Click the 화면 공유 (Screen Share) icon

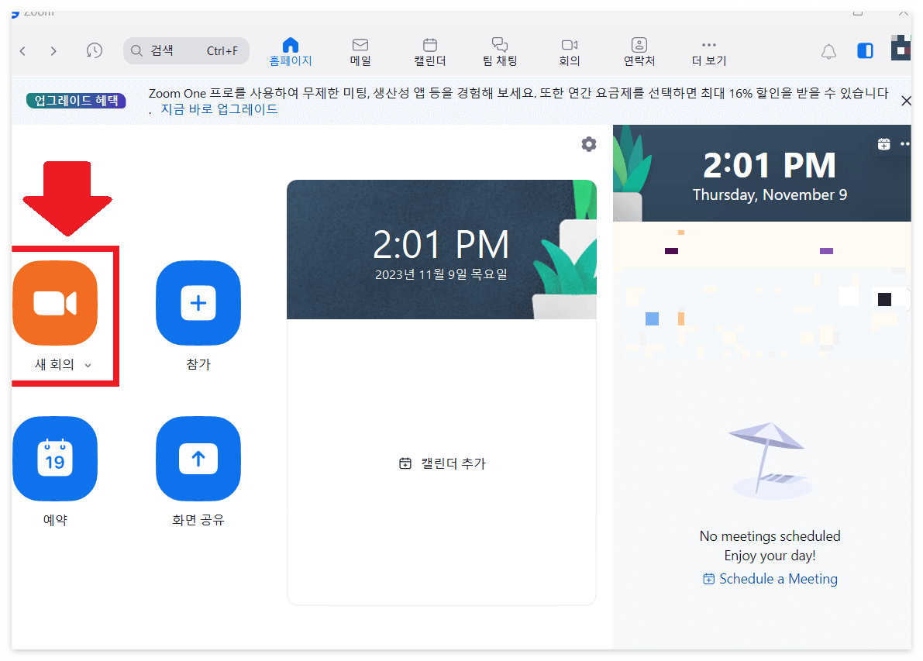(x=198, y=459)
